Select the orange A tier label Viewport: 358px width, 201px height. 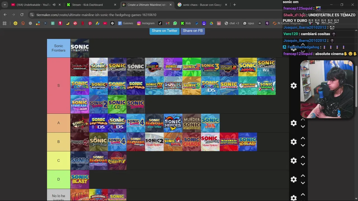[x=58, y=123]
